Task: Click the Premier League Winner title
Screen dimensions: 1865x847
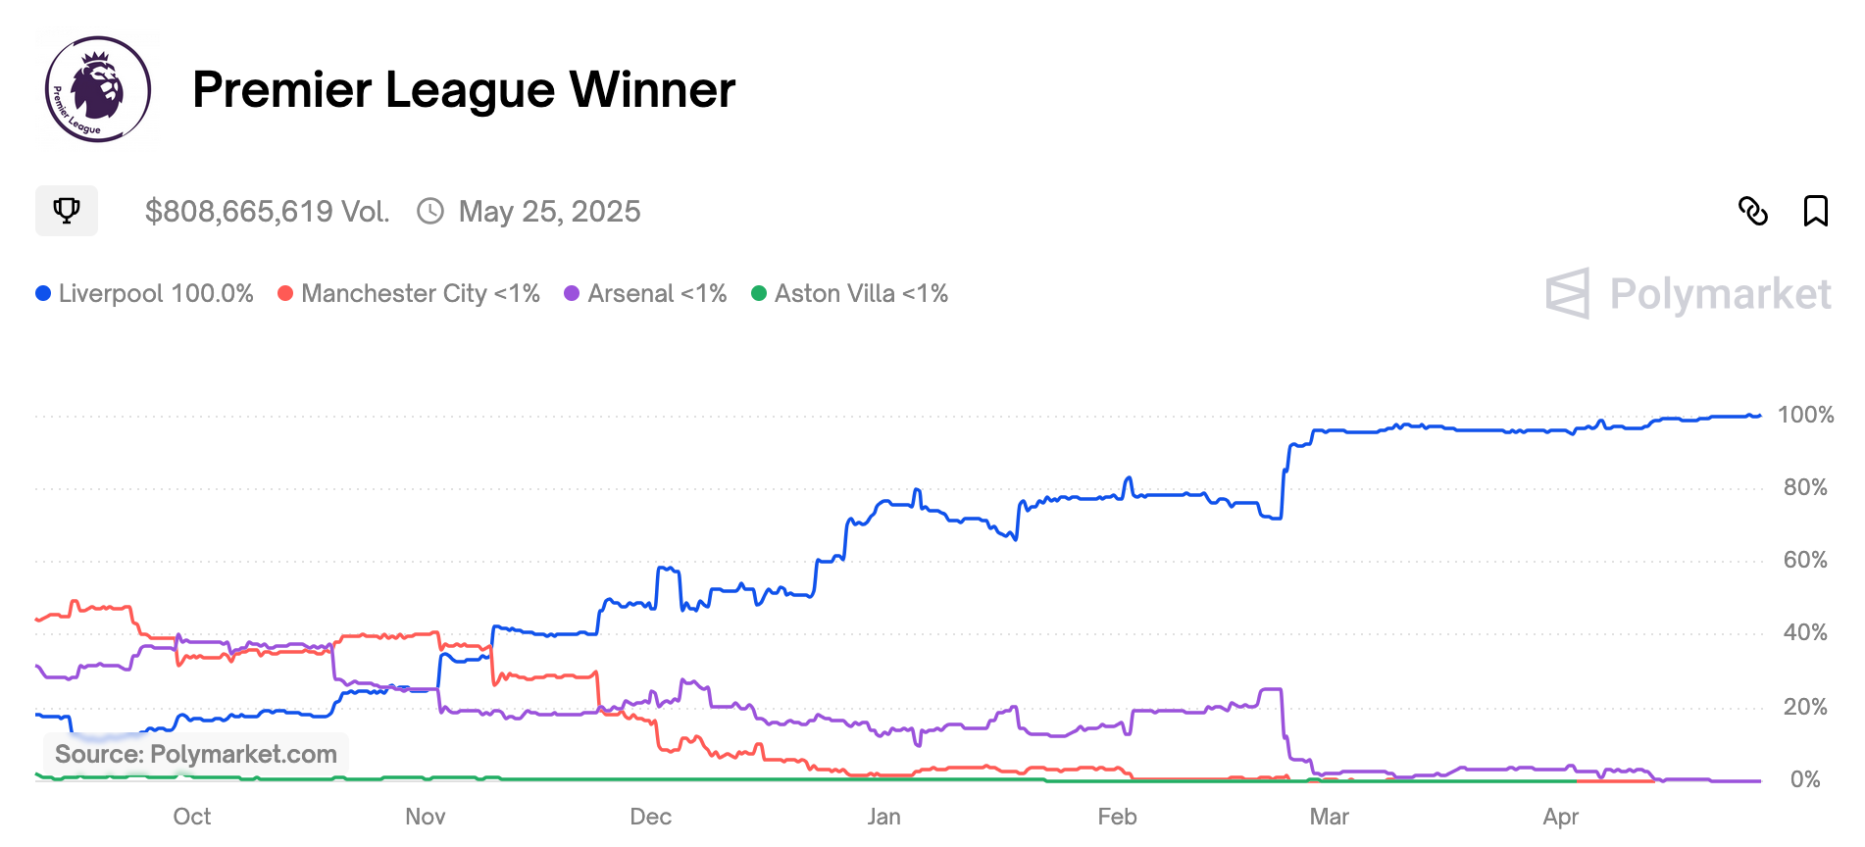Action: pos(464,90)
